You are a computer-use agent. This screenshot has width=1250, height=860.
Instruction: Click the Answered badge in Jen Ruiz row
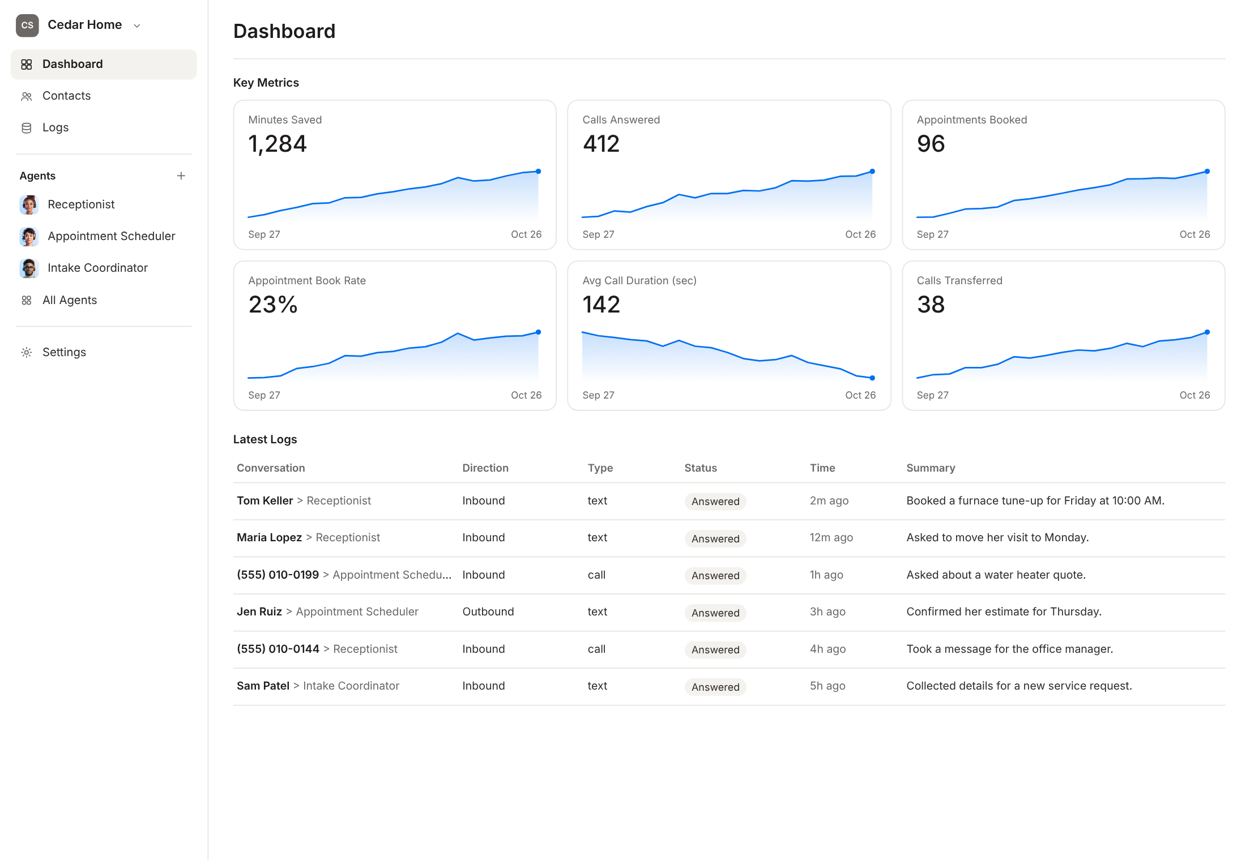[715, 613]
